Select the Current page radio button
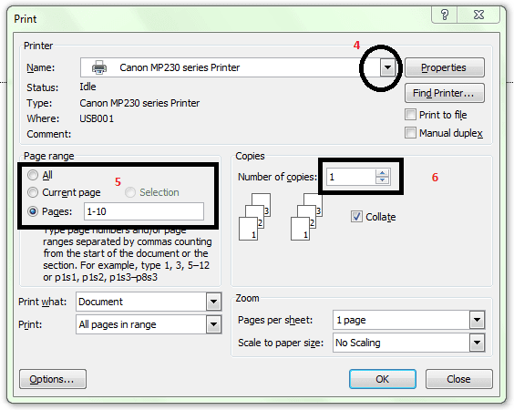Viewport: 514px width, 410px height. point(33,192)
